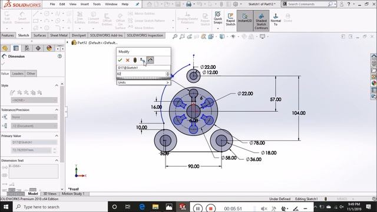Reverse the dimension sense in the Modify box
377x212 pixels.
click(143, 60)
